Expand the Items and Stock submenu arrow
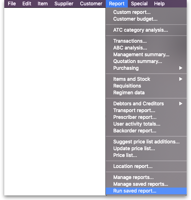 click(x=181, y=79)
